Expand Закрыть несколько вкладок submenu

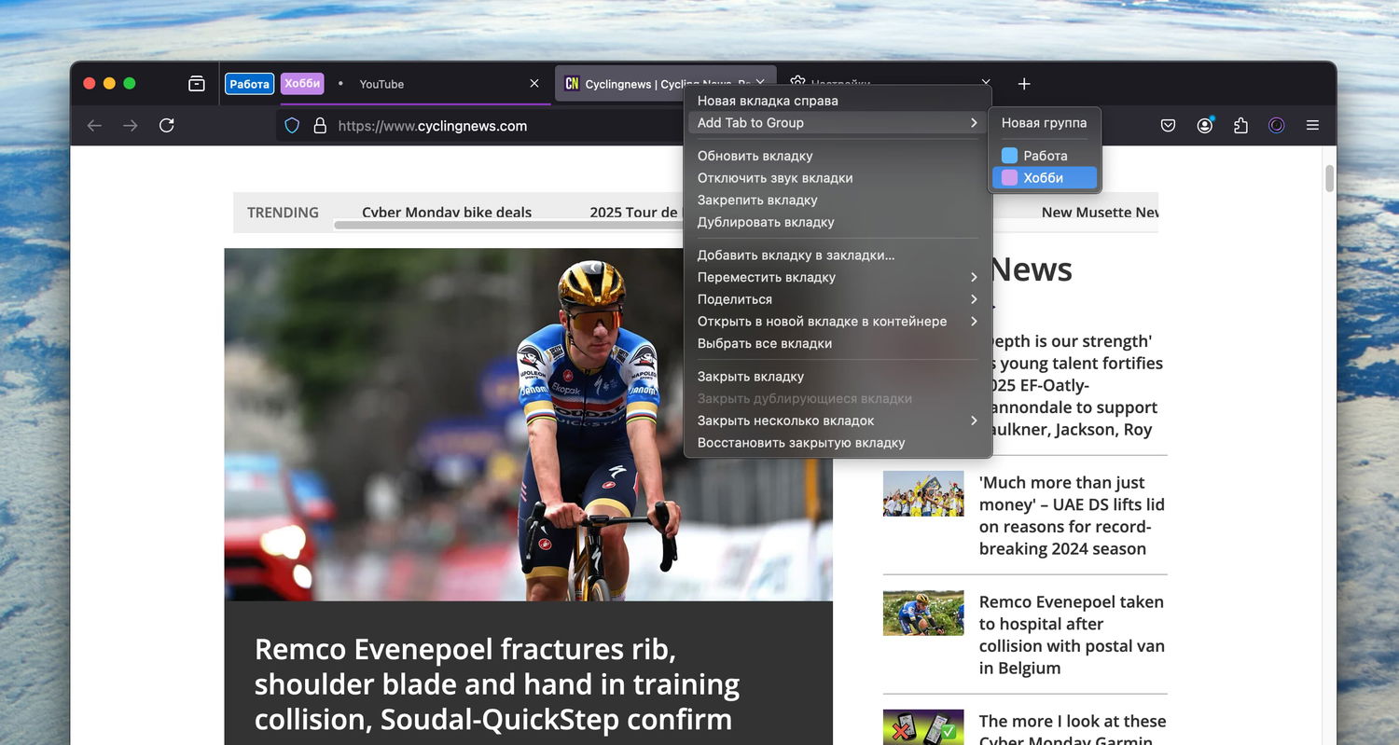(x=838, y=421)
